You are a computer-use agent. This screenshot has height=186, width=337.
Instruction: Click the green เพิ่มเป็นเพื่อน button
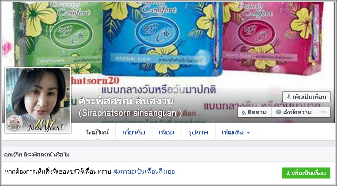306,173
